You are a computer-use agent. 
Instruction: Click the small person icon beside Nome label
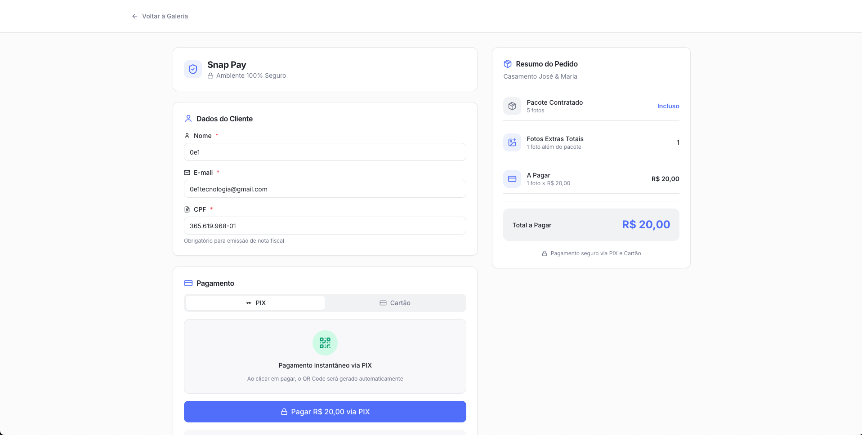187,136
